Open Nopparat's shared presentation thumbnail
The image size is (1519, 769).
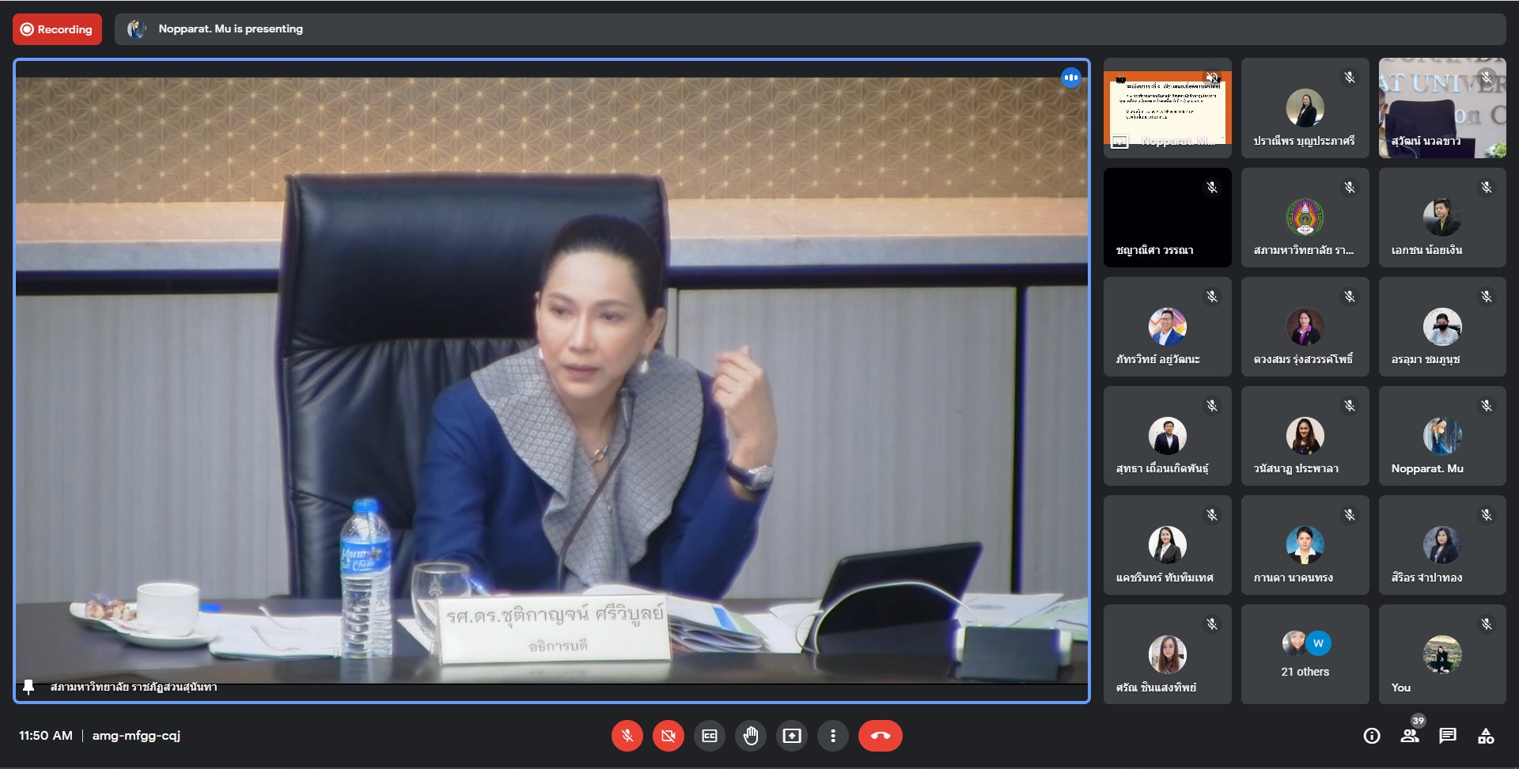(1167, 108)
